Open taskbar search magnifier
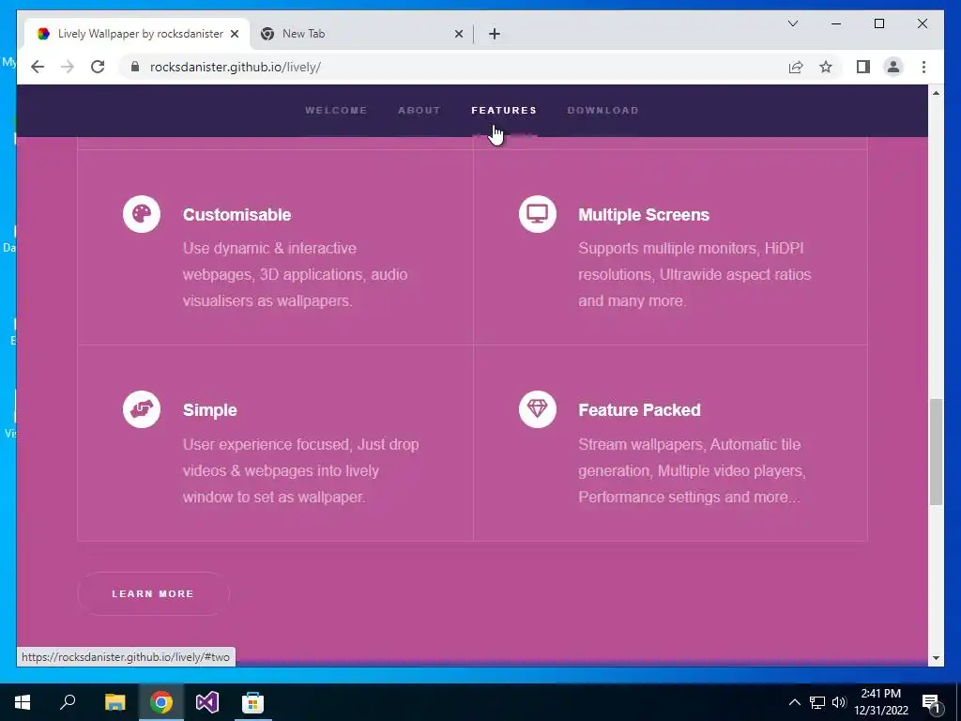The width and height of the screenshot is (961, 721). pyautogui.click(x=68, y=702)
